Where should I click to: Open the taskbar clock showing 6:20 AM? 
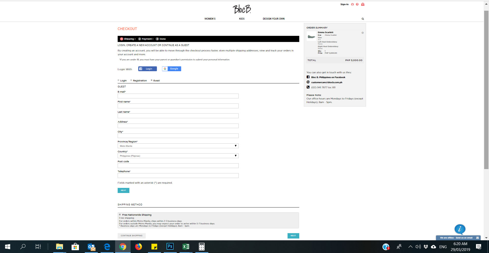point(460,247)
